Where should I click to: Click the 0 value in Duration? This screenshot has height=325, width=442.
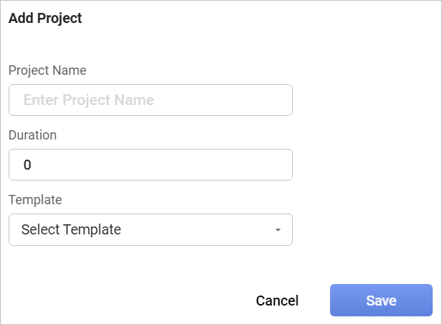27,165
